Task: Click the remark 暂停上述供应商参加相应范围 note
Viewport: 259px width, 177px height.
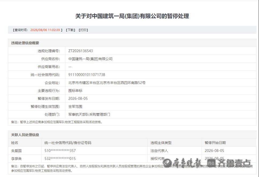Action: 57,122
